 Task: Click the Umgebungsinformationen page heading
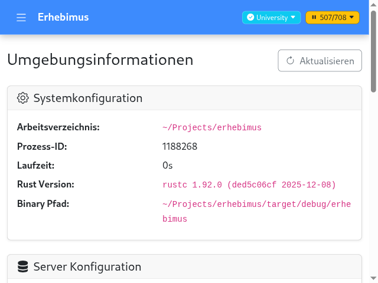click(100, 60)
